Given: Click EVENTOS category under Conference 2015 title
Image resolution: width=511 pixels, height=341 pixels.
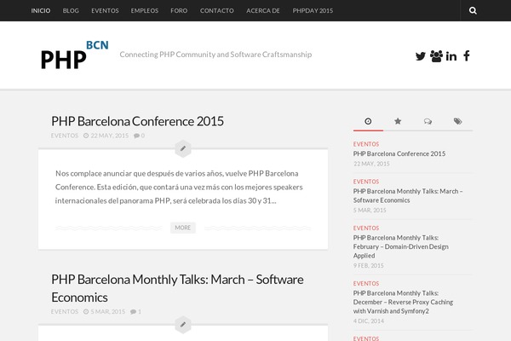Looking at the screenshot, I should [x=65, y=136].
